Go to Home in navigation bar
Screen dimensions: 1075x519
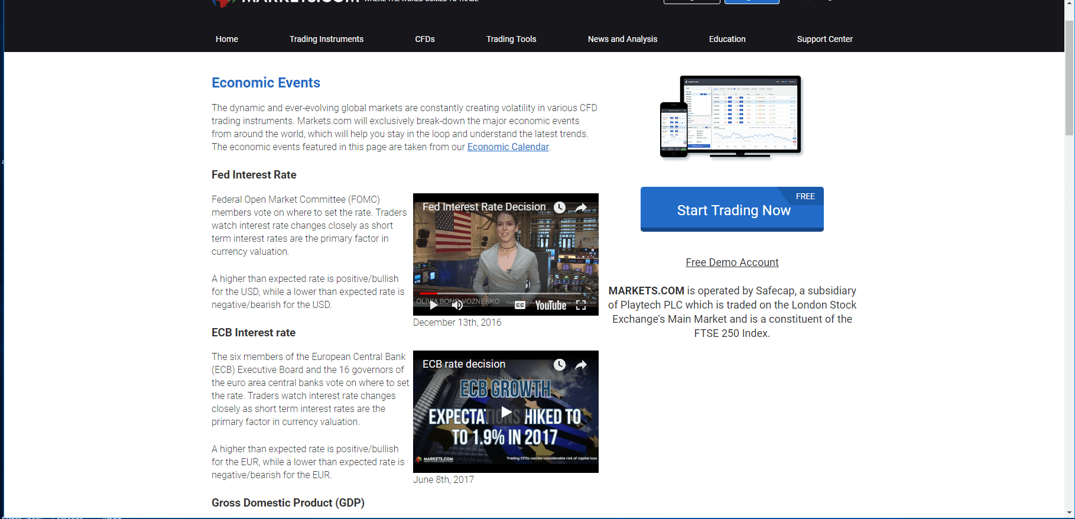tap(227, 39)
